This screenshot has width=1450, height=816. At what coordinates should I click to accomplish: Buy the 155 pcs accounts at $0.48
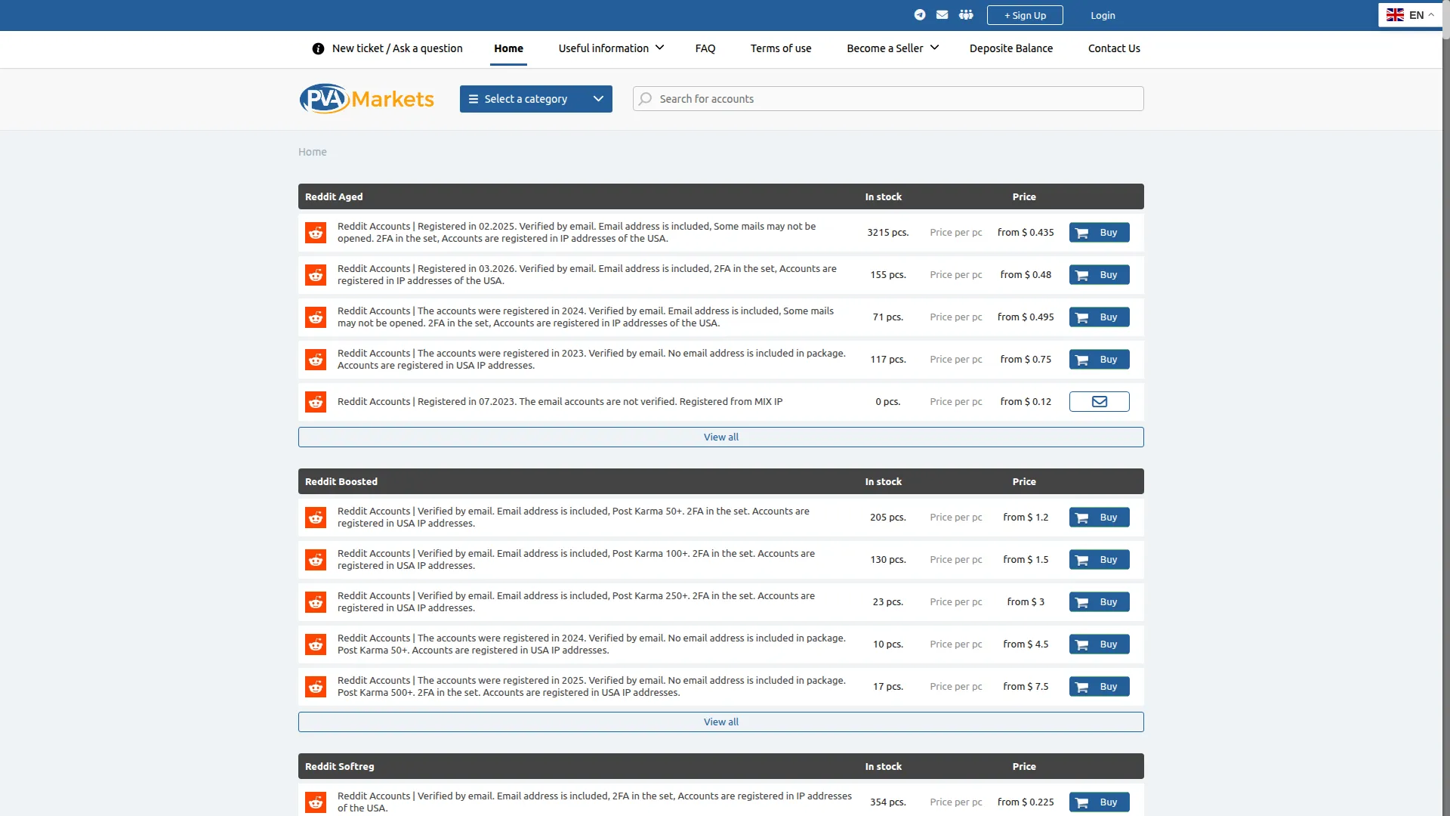(x=1100, y=275)
